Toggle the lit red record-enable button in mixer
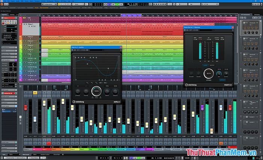 [49, 143]
